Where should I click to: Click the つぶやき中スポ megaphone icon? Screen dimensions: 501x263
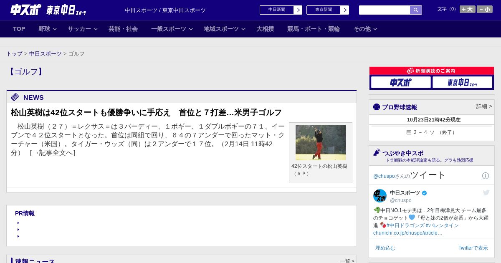tap(377, 152)
